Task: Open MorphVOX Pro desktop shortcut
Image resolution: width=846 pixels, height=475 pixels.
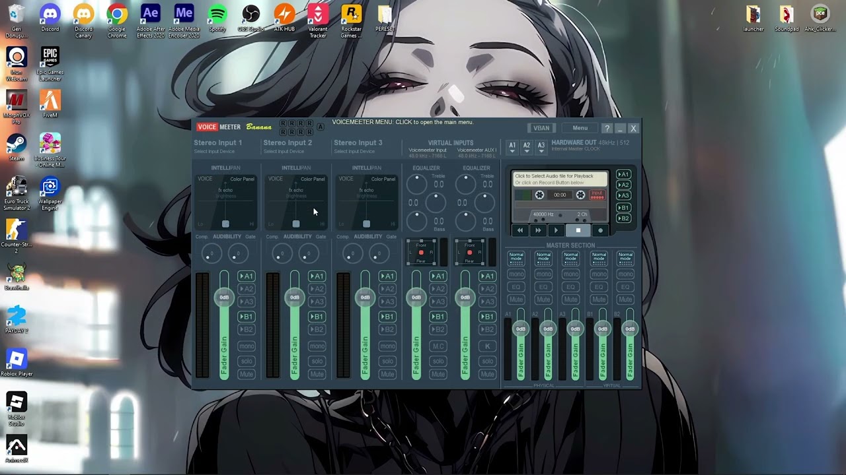Action: [x=17, y=108]
